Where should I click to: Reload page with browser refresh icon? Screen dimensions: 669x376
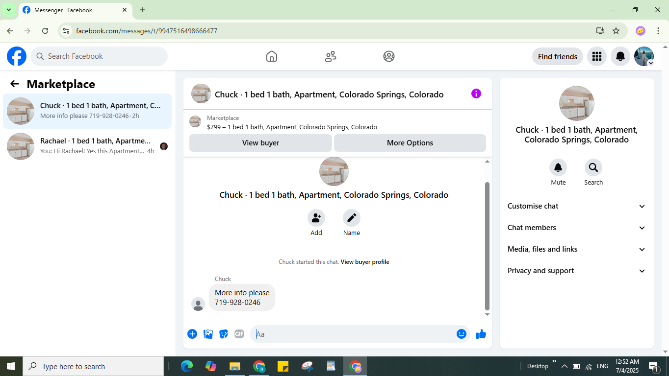click(x=45, y=31)
